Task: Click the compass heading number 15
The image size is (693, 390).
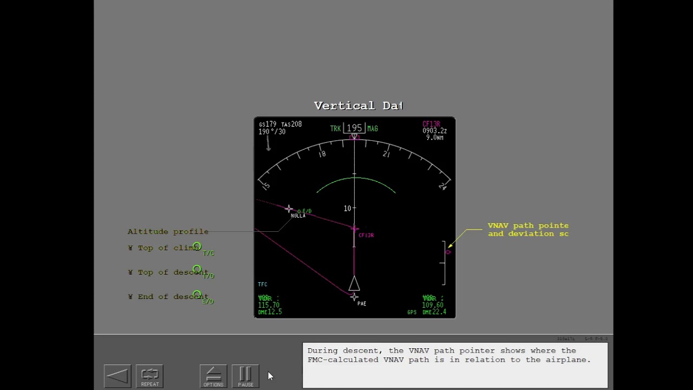Action: [266, 186]
